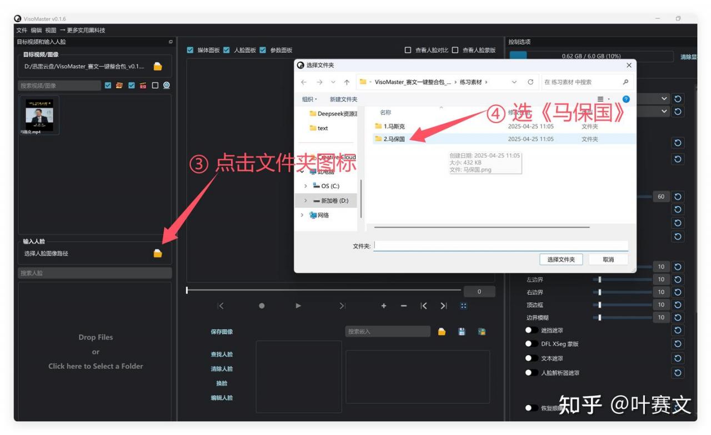Click the input face folder icon
This screenshot has width=711, height=435.
(x=158, y=253)
